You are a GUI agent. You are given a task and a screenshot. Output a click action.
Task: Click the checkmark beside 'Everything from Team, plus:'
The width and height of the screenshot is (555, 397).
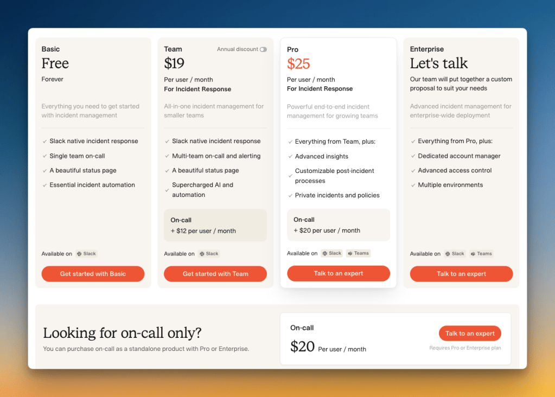[290, 141]
